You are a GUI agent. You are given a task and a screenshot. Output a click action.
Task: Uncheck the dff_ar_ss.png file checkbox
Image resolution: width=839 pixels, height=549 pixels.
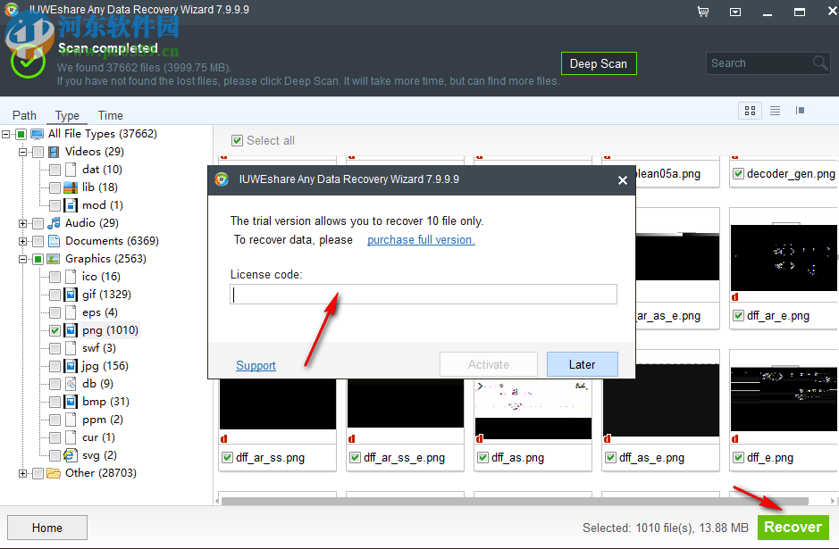(228, 458)
